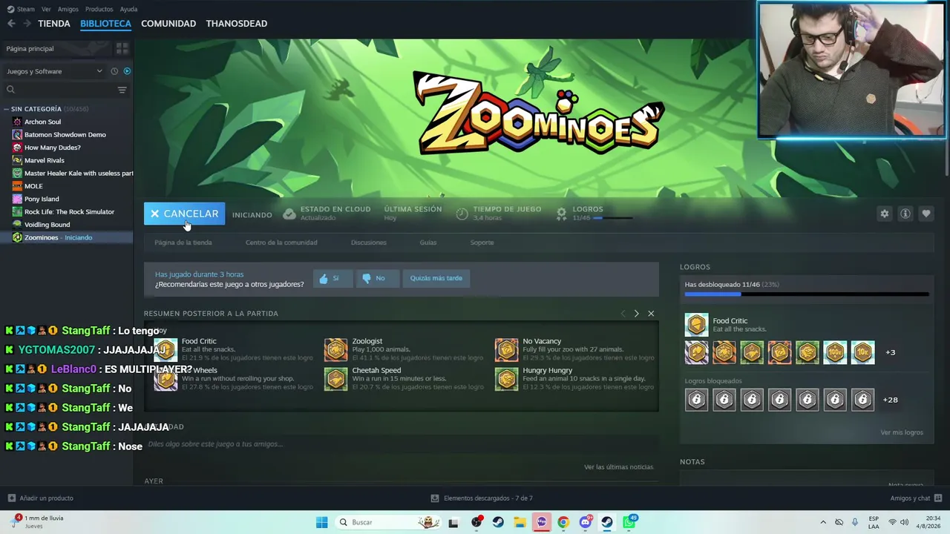Viewport: 950px width, 534px height.
Task: Select Quizás más tarde button
Action: pos(436,278)
